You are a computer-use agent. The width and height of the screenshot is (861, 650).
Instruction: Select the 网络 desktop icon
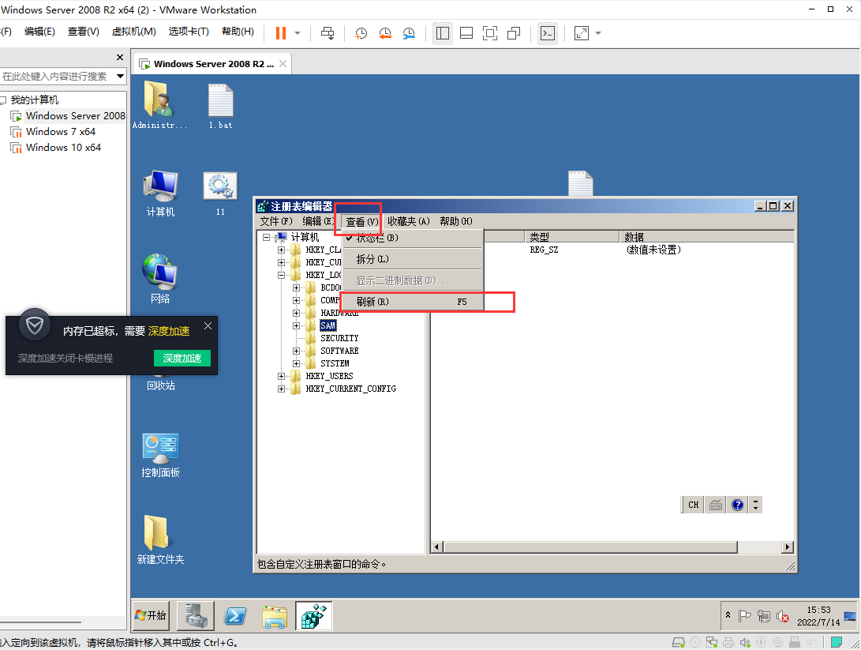159,279
